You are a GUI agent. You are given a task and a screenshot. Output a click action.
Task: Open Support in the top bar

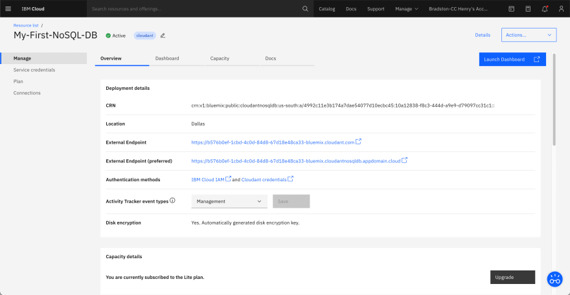click(x=376, y=8)
